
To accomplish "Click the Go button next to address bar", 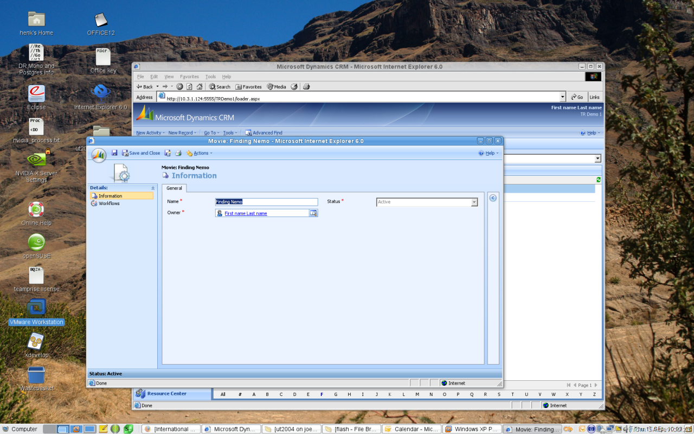I will [577, 97].
